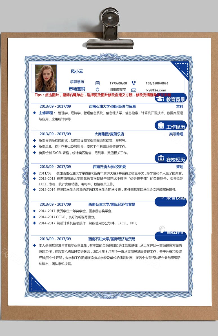The width and height of the screenshot is (218, 336).
Task: Select the phone number 138/6688/8866
Action: point(157,83)
